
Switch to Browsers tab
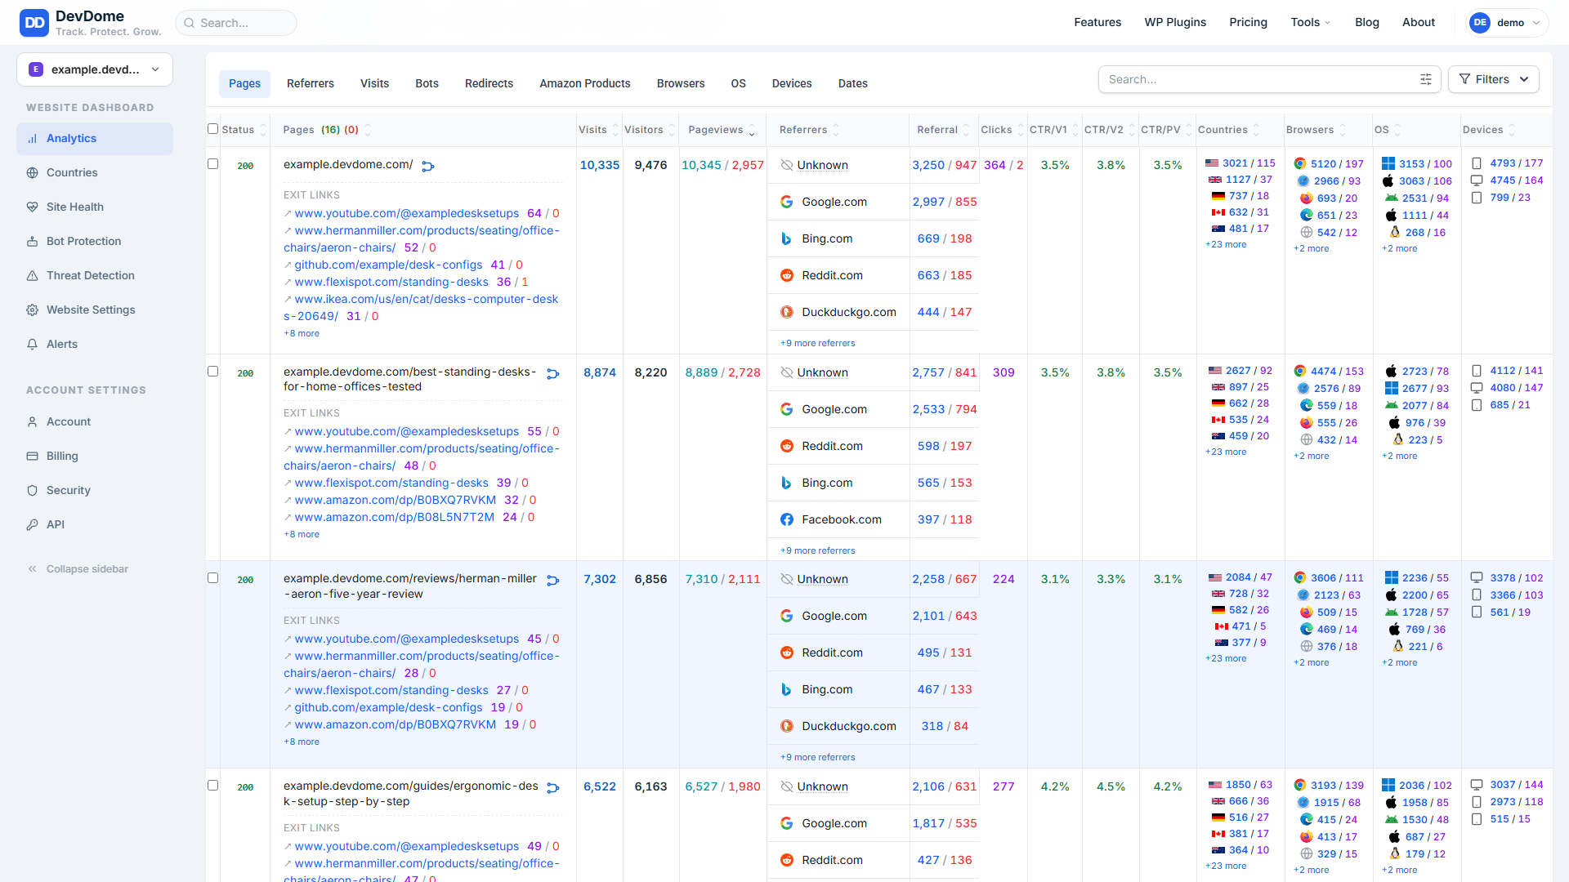(681, 83)
